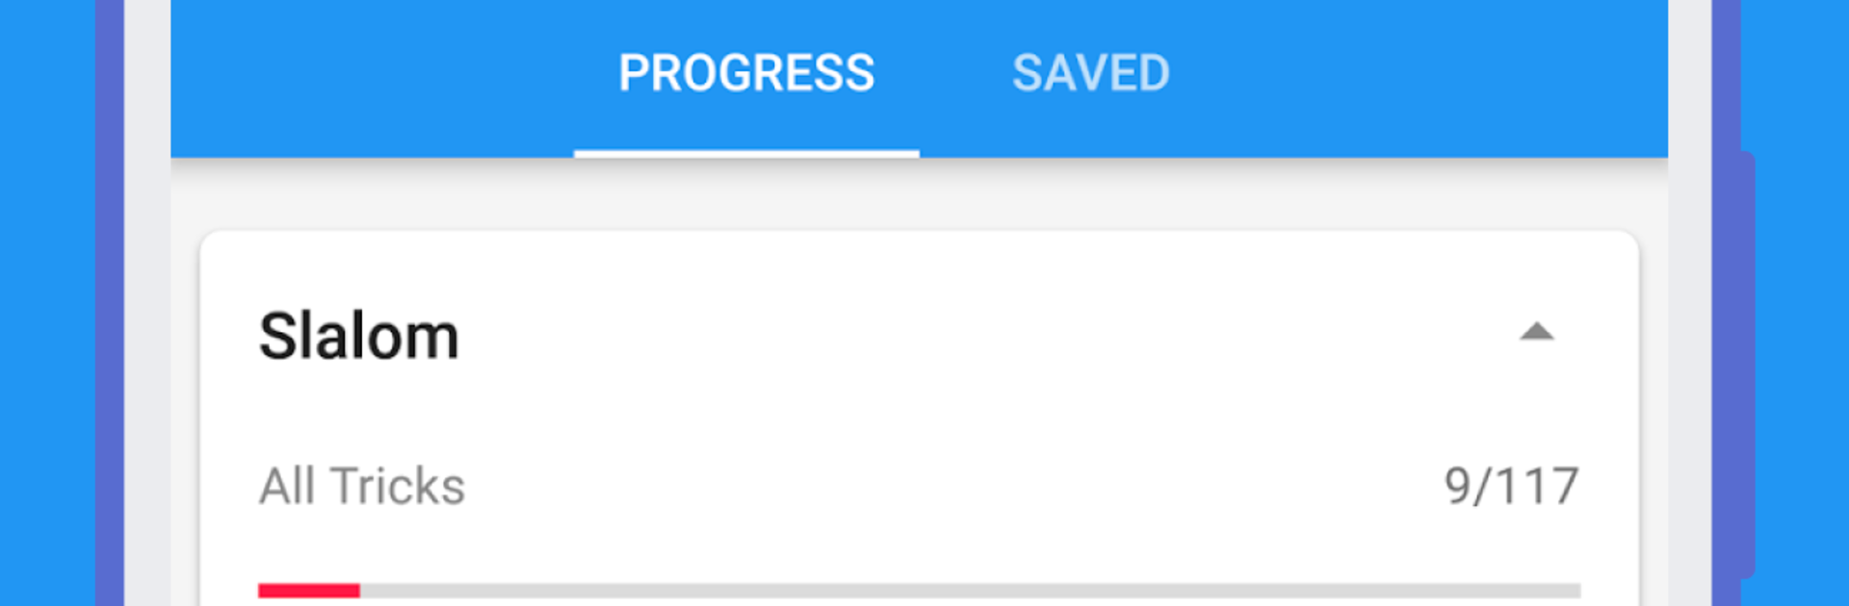Switch to the PROGRESS tab
1849x606 pixels.
coord(746,74)
